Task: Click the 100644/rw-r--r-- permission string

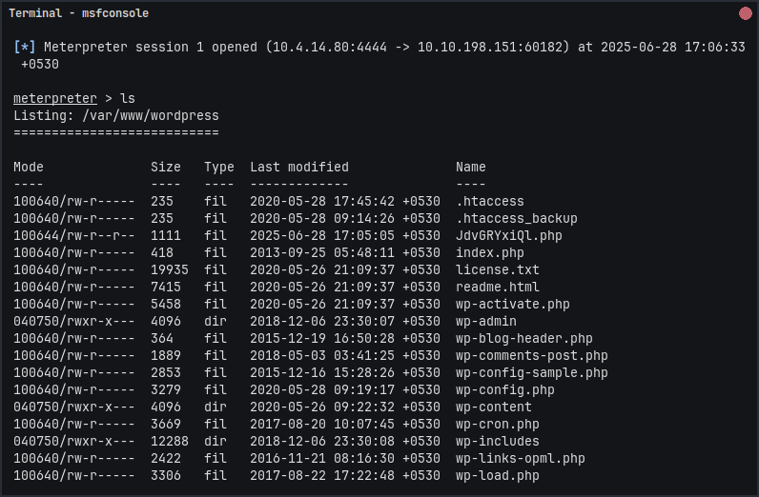Action: pos(74,235)
